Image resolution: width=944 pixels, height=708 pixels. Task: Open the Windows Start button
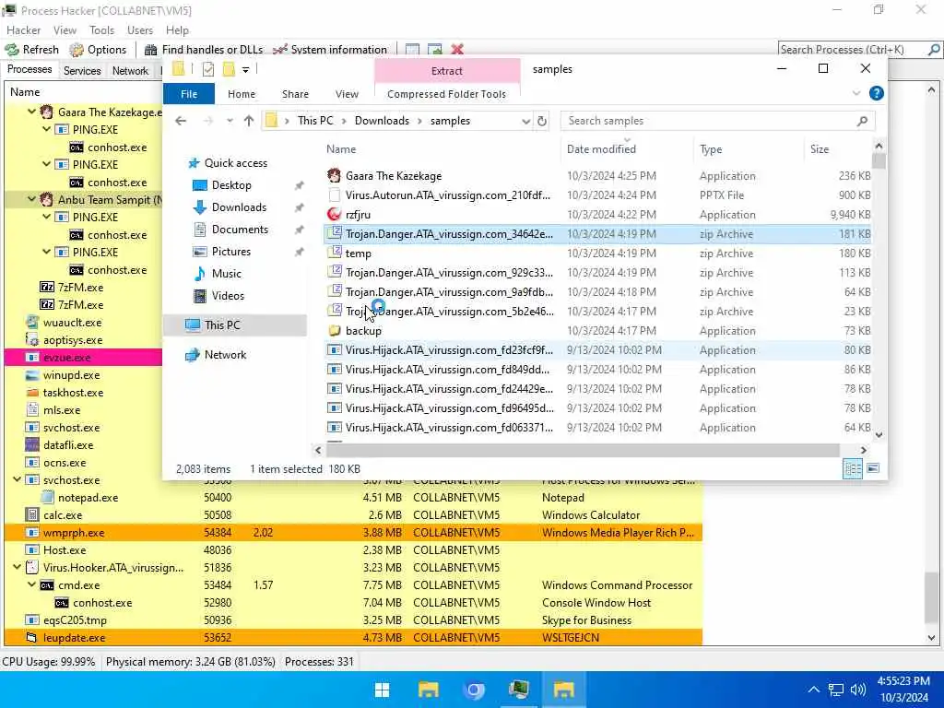[382, 690]
